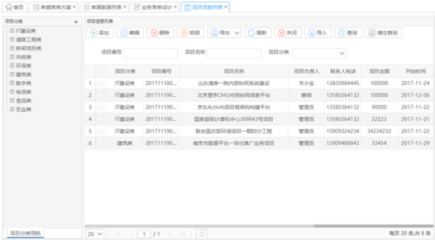Select the 项目分类导航 bottom tab
The height and width of the screenshot is (240, 435).
tap(25, 234)
